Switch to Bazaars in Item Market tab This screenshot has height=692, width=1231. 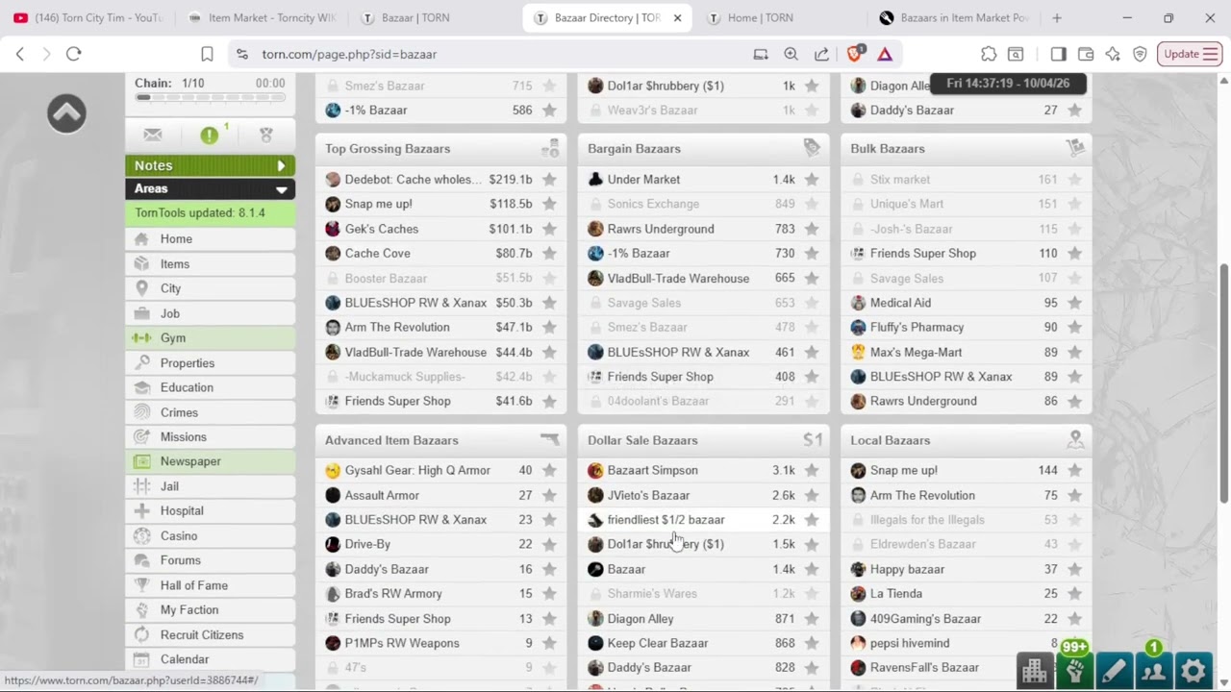click(954, 17)
